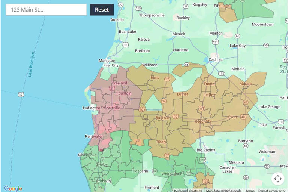Viewport: 288px width, 192px height.
Task: Click the Manistee label
Action: point(107,61)
